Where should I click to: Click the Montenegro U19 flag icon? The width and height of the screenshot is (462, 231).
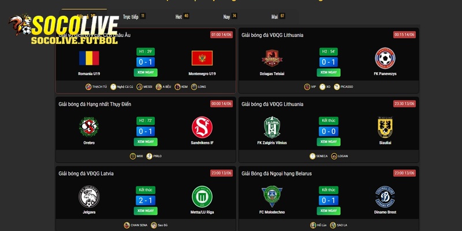tap(202, 58)
